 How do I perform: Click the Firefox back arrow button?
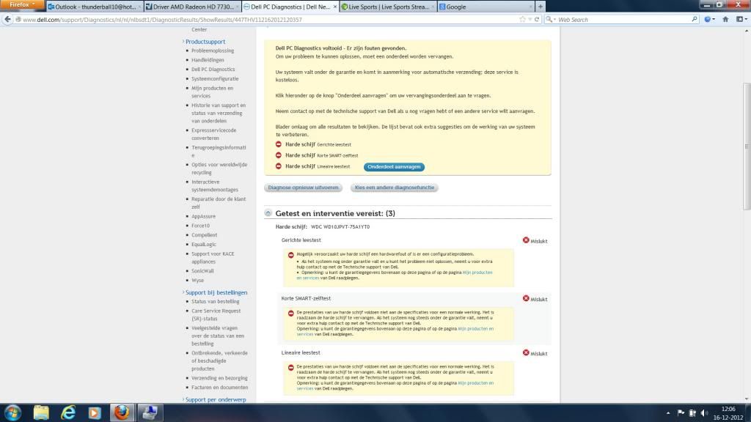[9, 19]
